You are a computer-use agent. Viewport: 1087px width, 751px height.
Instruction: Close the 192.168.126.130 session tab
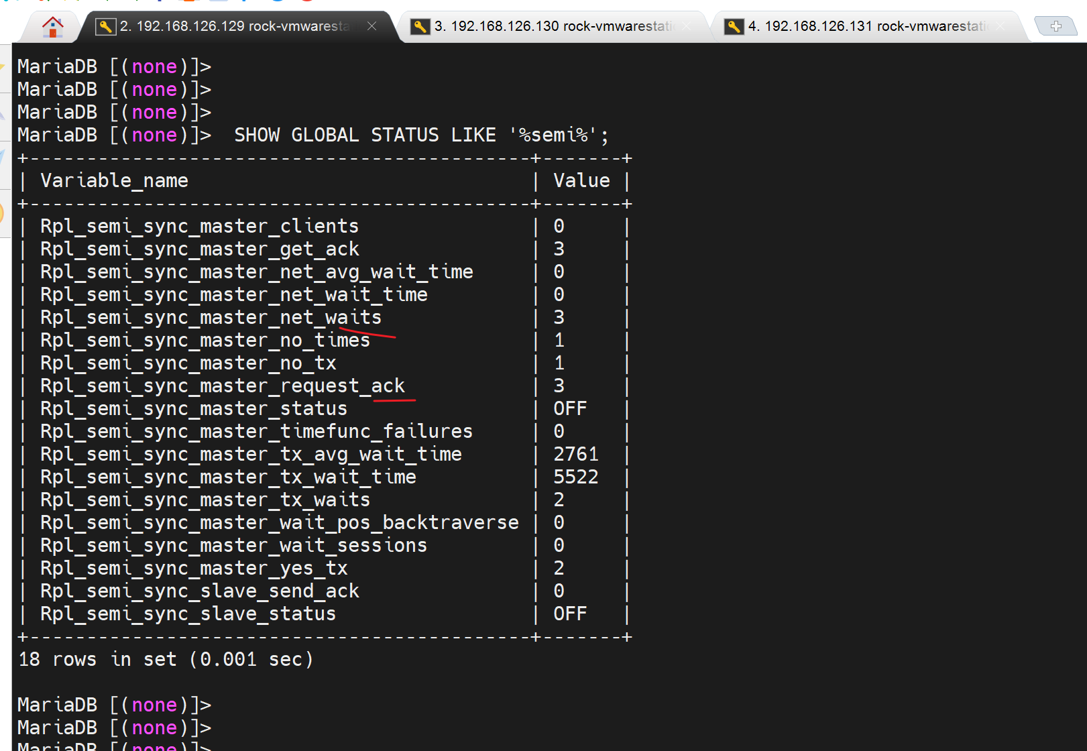[x=687, y=26]
